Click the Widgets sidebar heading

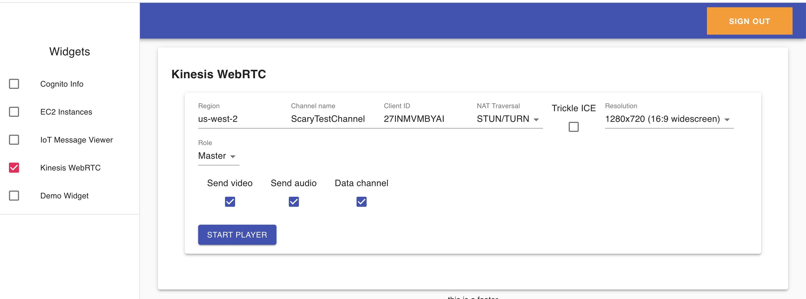[69, 51]
